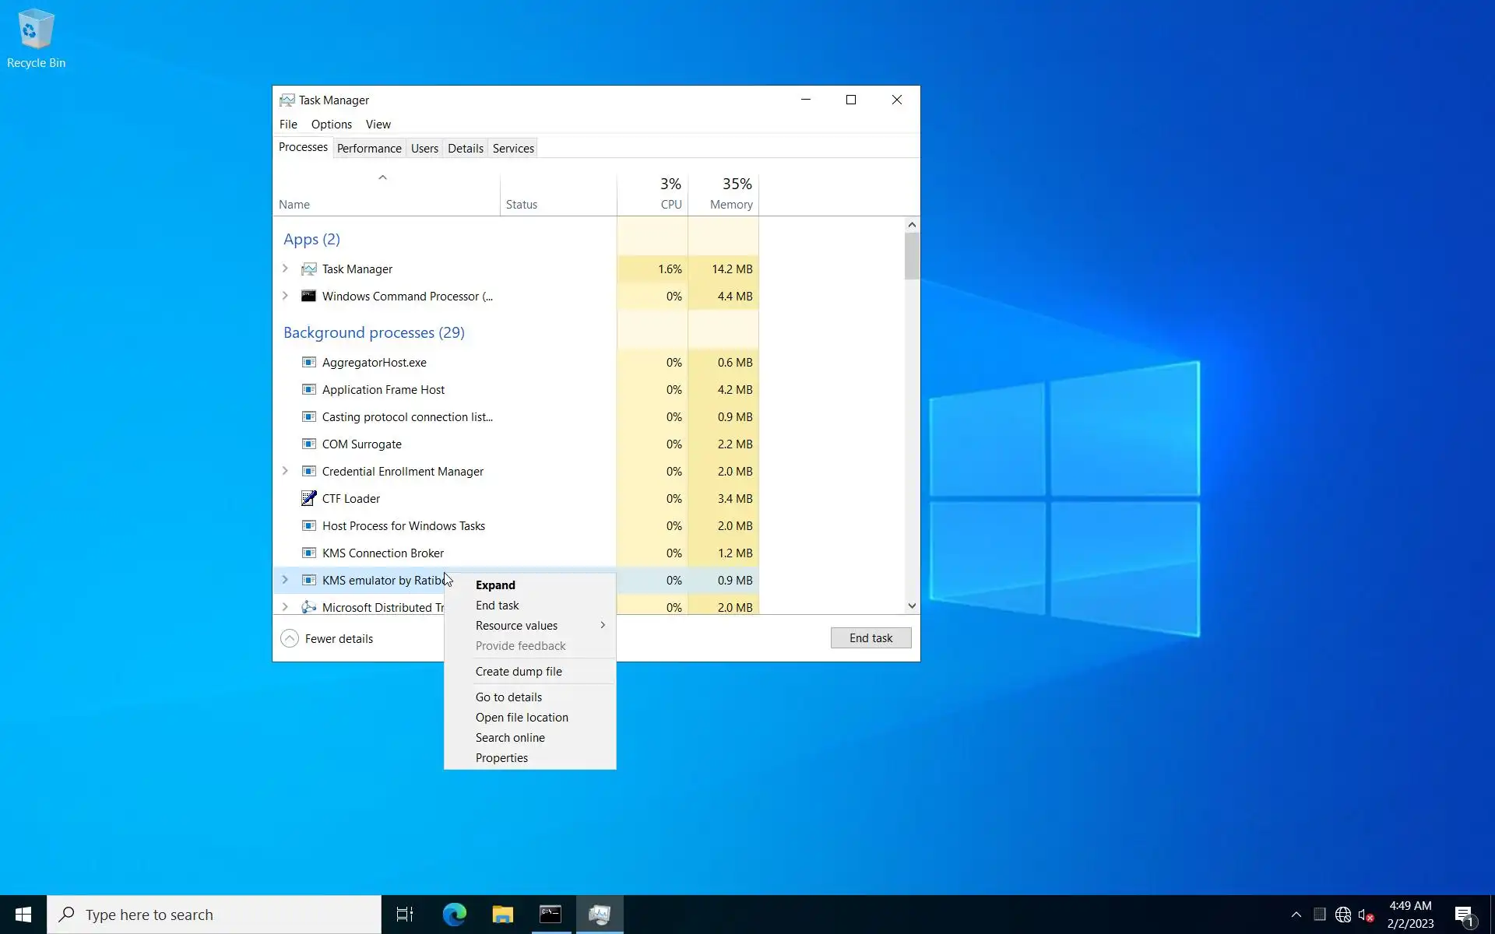This screenshot has height=934, width=1495.
Task: Click the process list scroll-down arrow
Action: (x=912, y=606)
